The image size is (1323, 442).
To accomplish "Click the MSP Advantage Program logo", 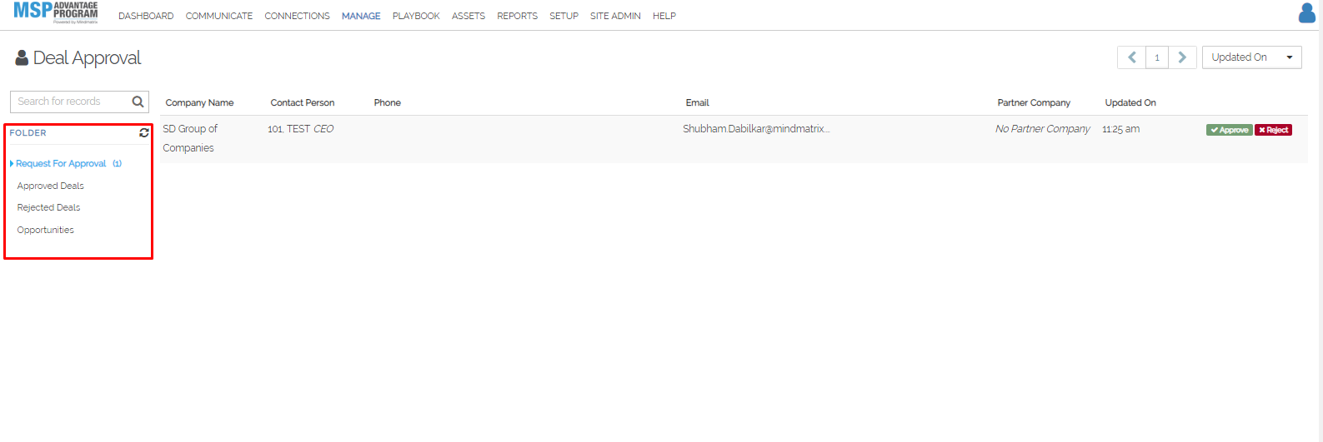I will click(x=55, y=12).
